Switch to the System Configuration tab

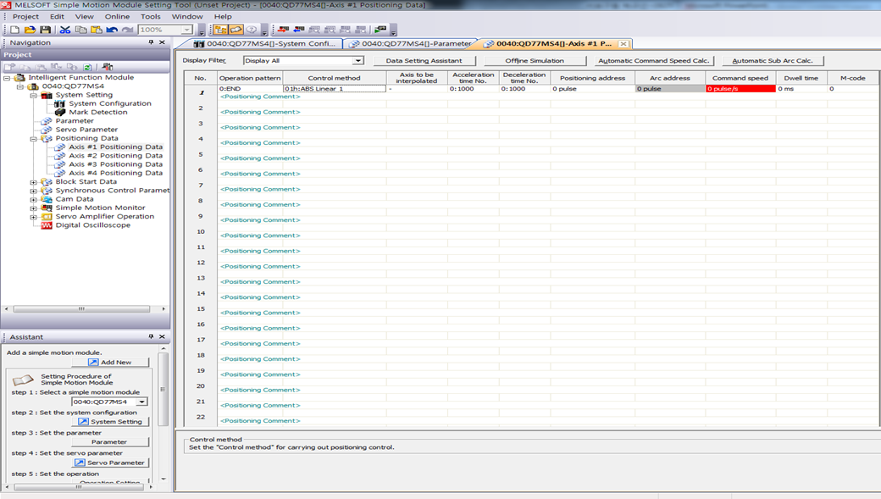click(x=264, y=43)
